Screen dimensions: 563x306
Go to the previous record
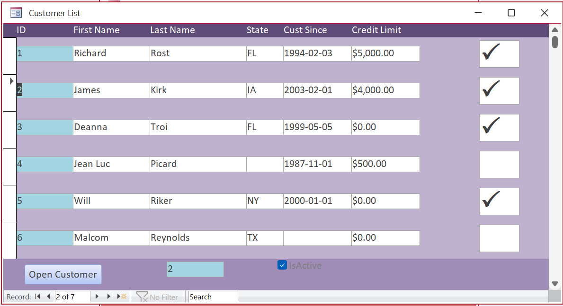[48, 297]
